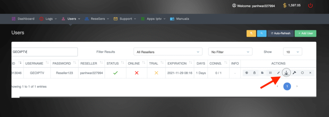Click the 2021-11-29 08:16 expiration cell

(180, 73)
